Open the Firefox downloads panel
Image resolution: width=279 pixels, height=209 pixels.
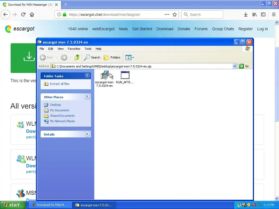[x=246, y=14]
